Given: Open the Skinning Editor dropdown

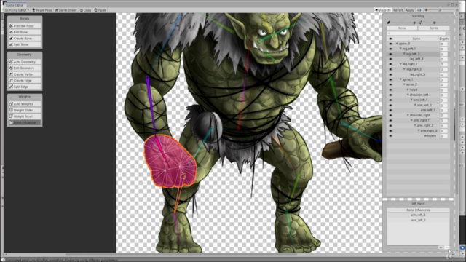Looking at the screenshot, I should (17, 10).
